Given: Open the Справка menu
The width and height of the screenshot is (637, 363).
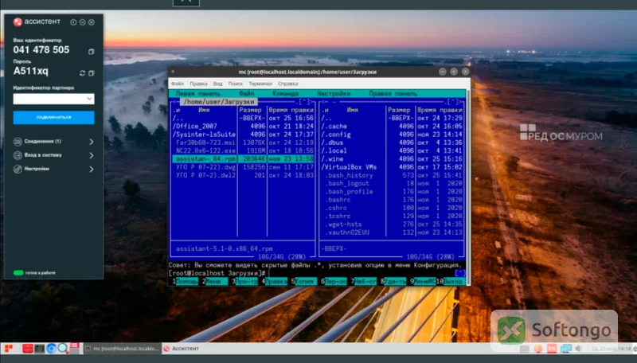Looking at the screenshot, I should tap(288, 84).
